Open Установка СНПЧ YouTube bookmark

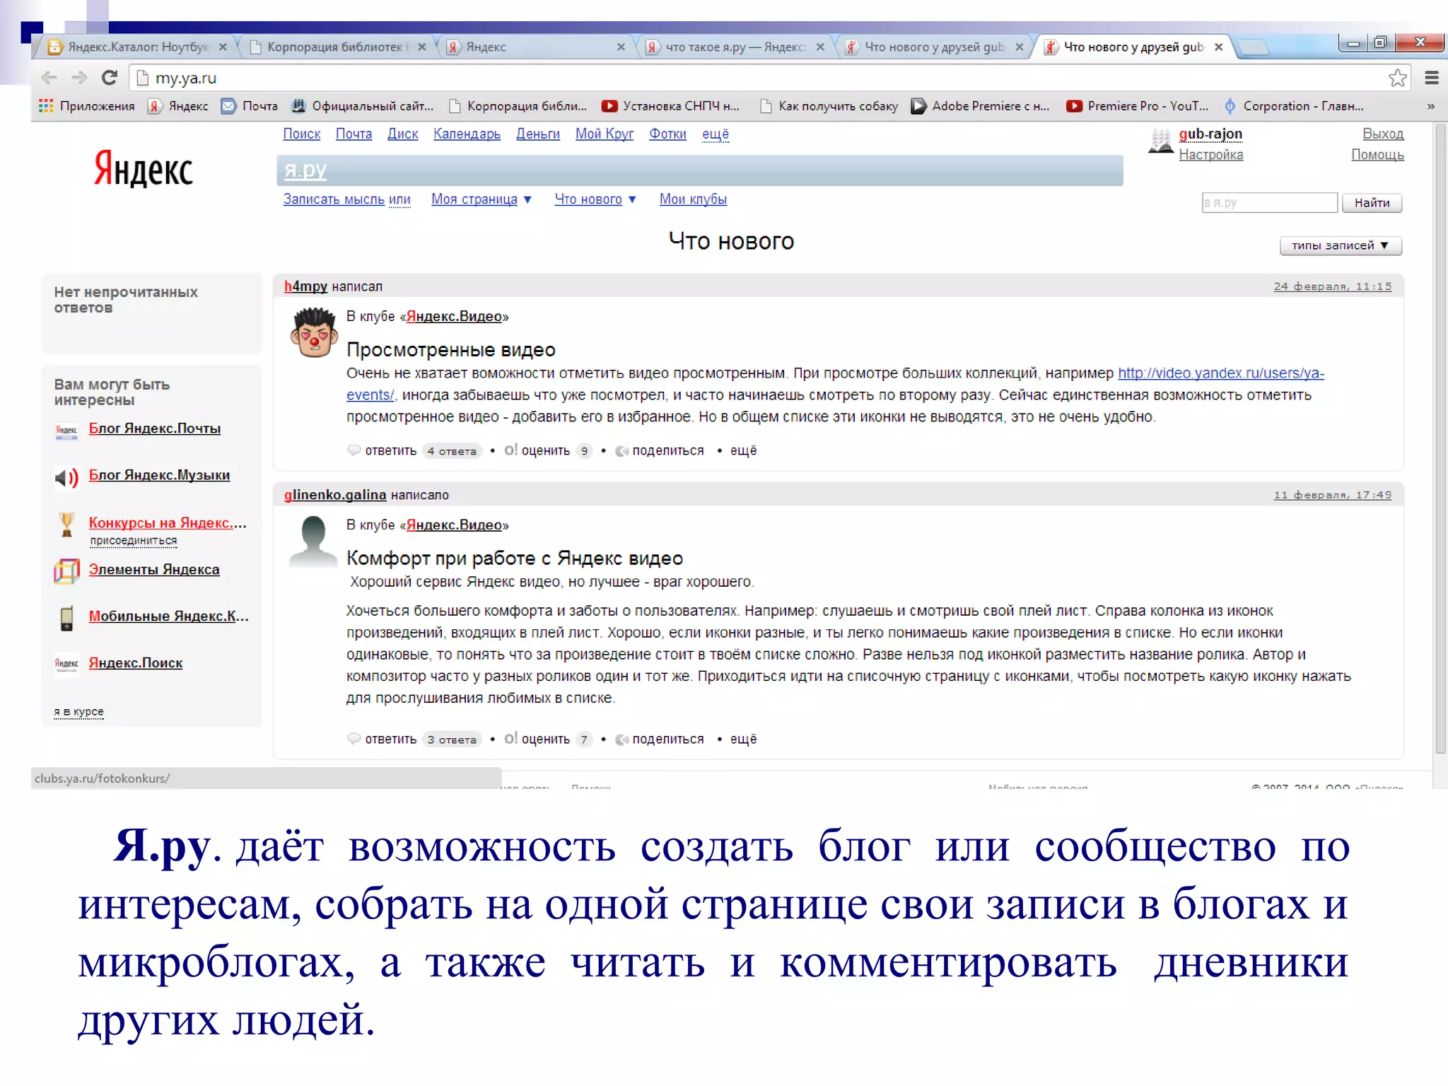670,106
